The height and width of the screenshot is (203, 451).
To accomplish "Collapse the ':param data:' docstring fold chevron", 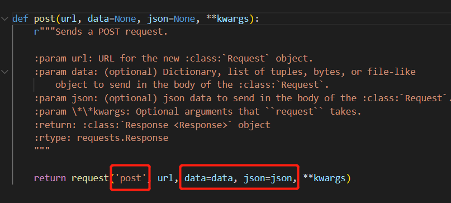I will (4, 72).
